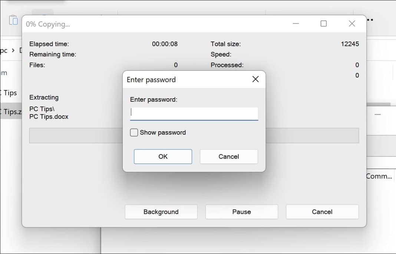This screenshot has width=396, height=254.
Task: Cancel the whole copy operation
Action: (322, 211)
